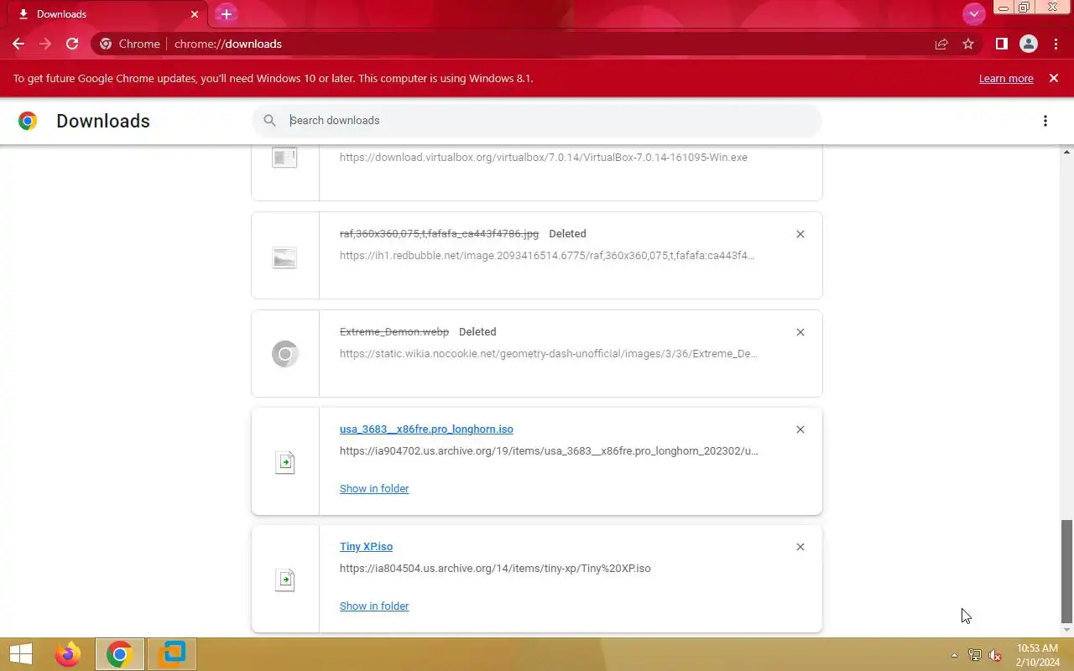Click the Tiny%20XP.iso archive URL

point(495,568)
